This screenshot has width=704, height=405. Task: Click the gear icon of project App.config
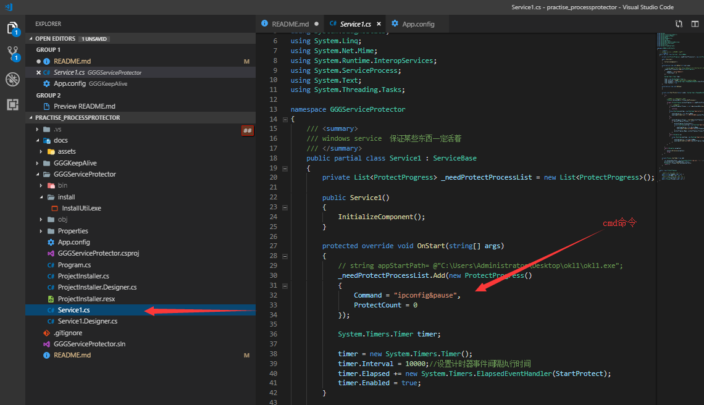(x=51, y=242)
